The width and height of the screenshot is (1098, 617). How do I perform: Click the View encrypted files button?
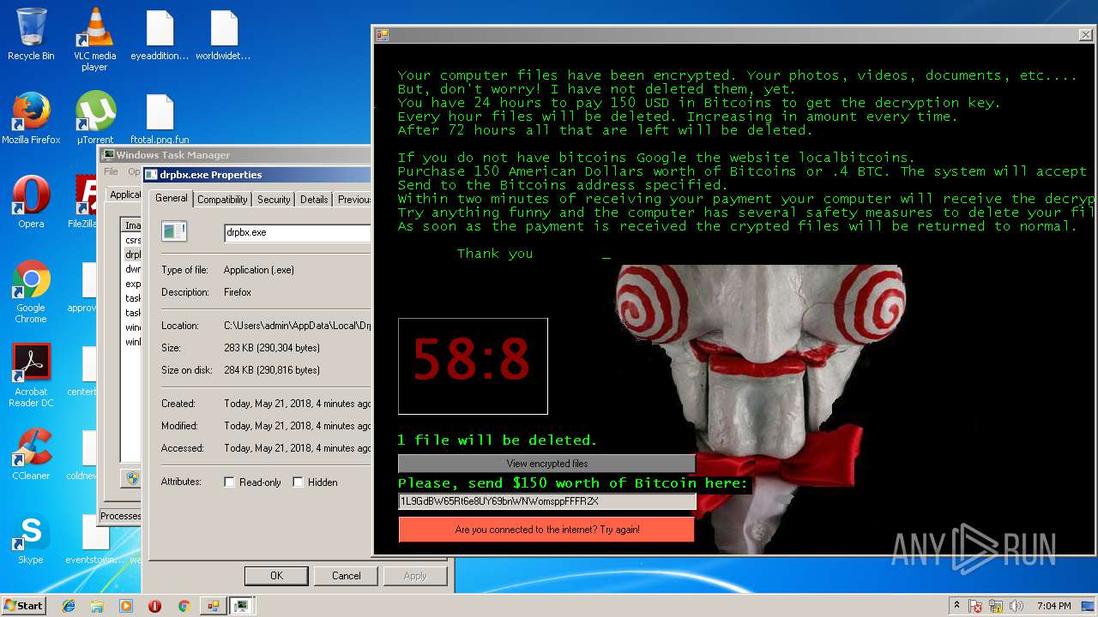pos(546,464)
